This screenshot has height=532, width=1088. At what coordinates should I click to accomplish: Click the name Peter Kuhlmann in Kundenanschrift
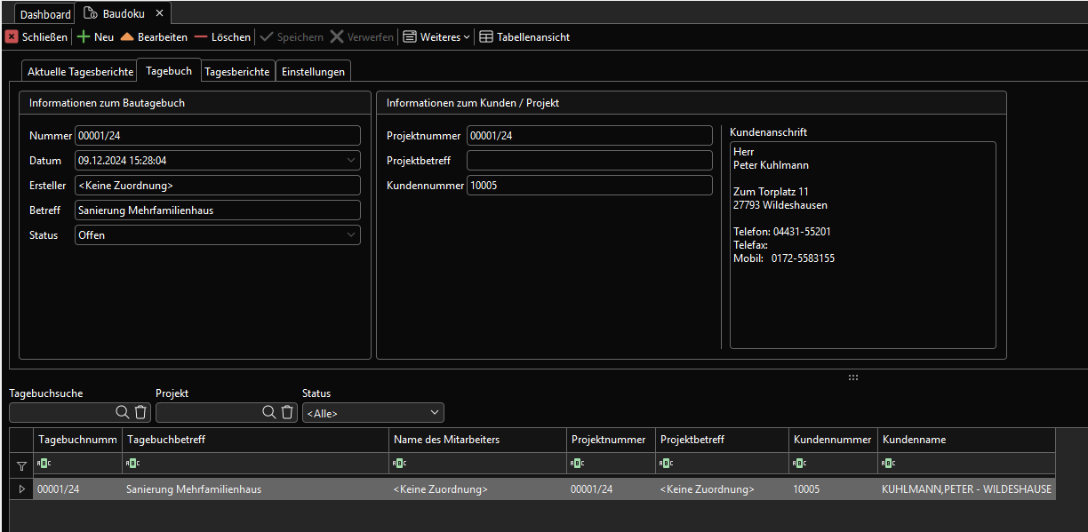771,165
